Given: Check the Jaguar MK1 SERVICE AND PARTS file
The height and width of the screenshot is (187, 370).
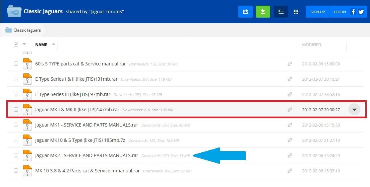Looking at the screenshot, I should click(16, 125).
